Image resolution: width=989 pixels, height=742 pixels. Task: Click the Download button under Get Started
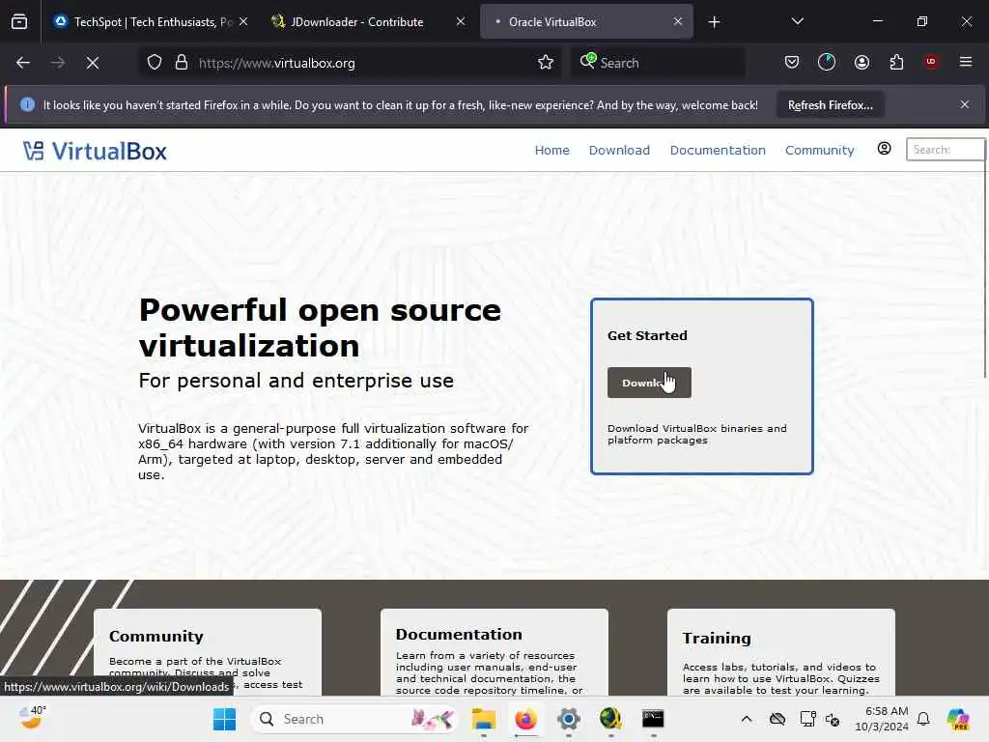[649, 383]
